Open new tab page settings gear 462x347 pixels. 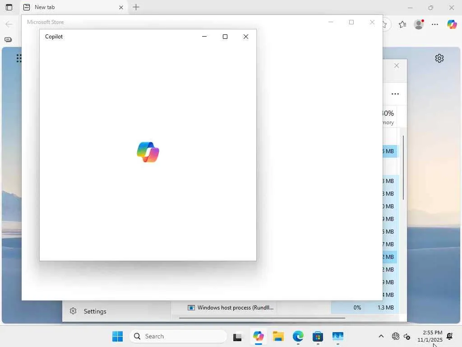439,58
